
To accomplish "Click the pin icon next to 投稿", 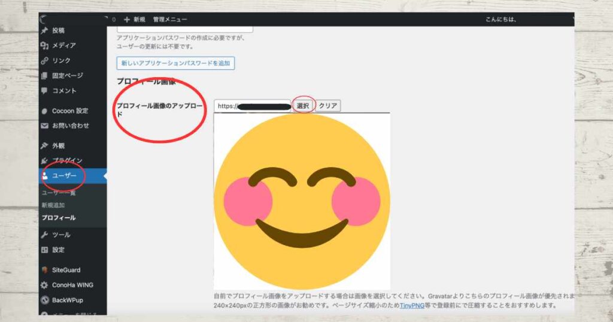I will [x=44, y=31].
